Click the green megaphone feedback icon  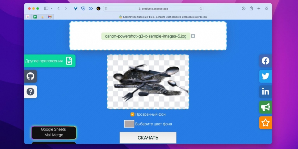(266, 107)
